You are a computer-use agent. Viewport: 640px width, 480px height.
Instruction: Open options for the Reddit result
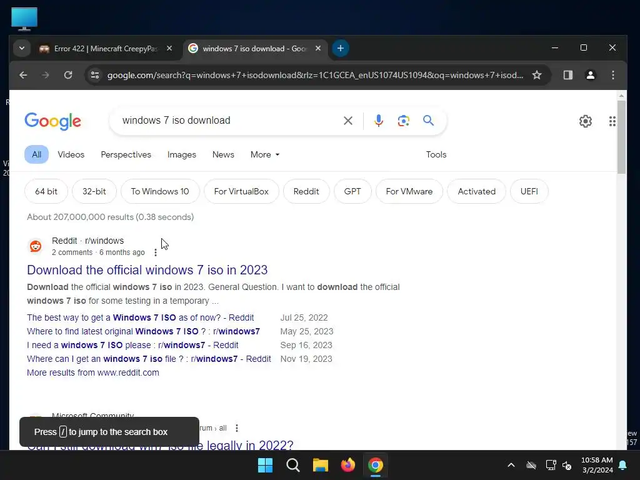(156, 252)
